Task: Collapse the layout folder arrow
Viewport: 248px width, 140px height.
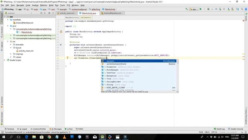Action: (11, 47)
